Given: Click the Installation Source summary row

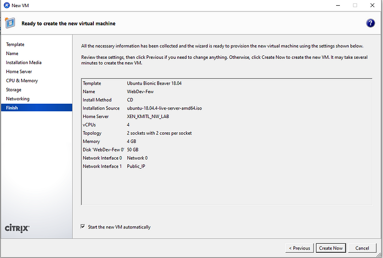Looking at the screenshot, I should pos(142,108).
